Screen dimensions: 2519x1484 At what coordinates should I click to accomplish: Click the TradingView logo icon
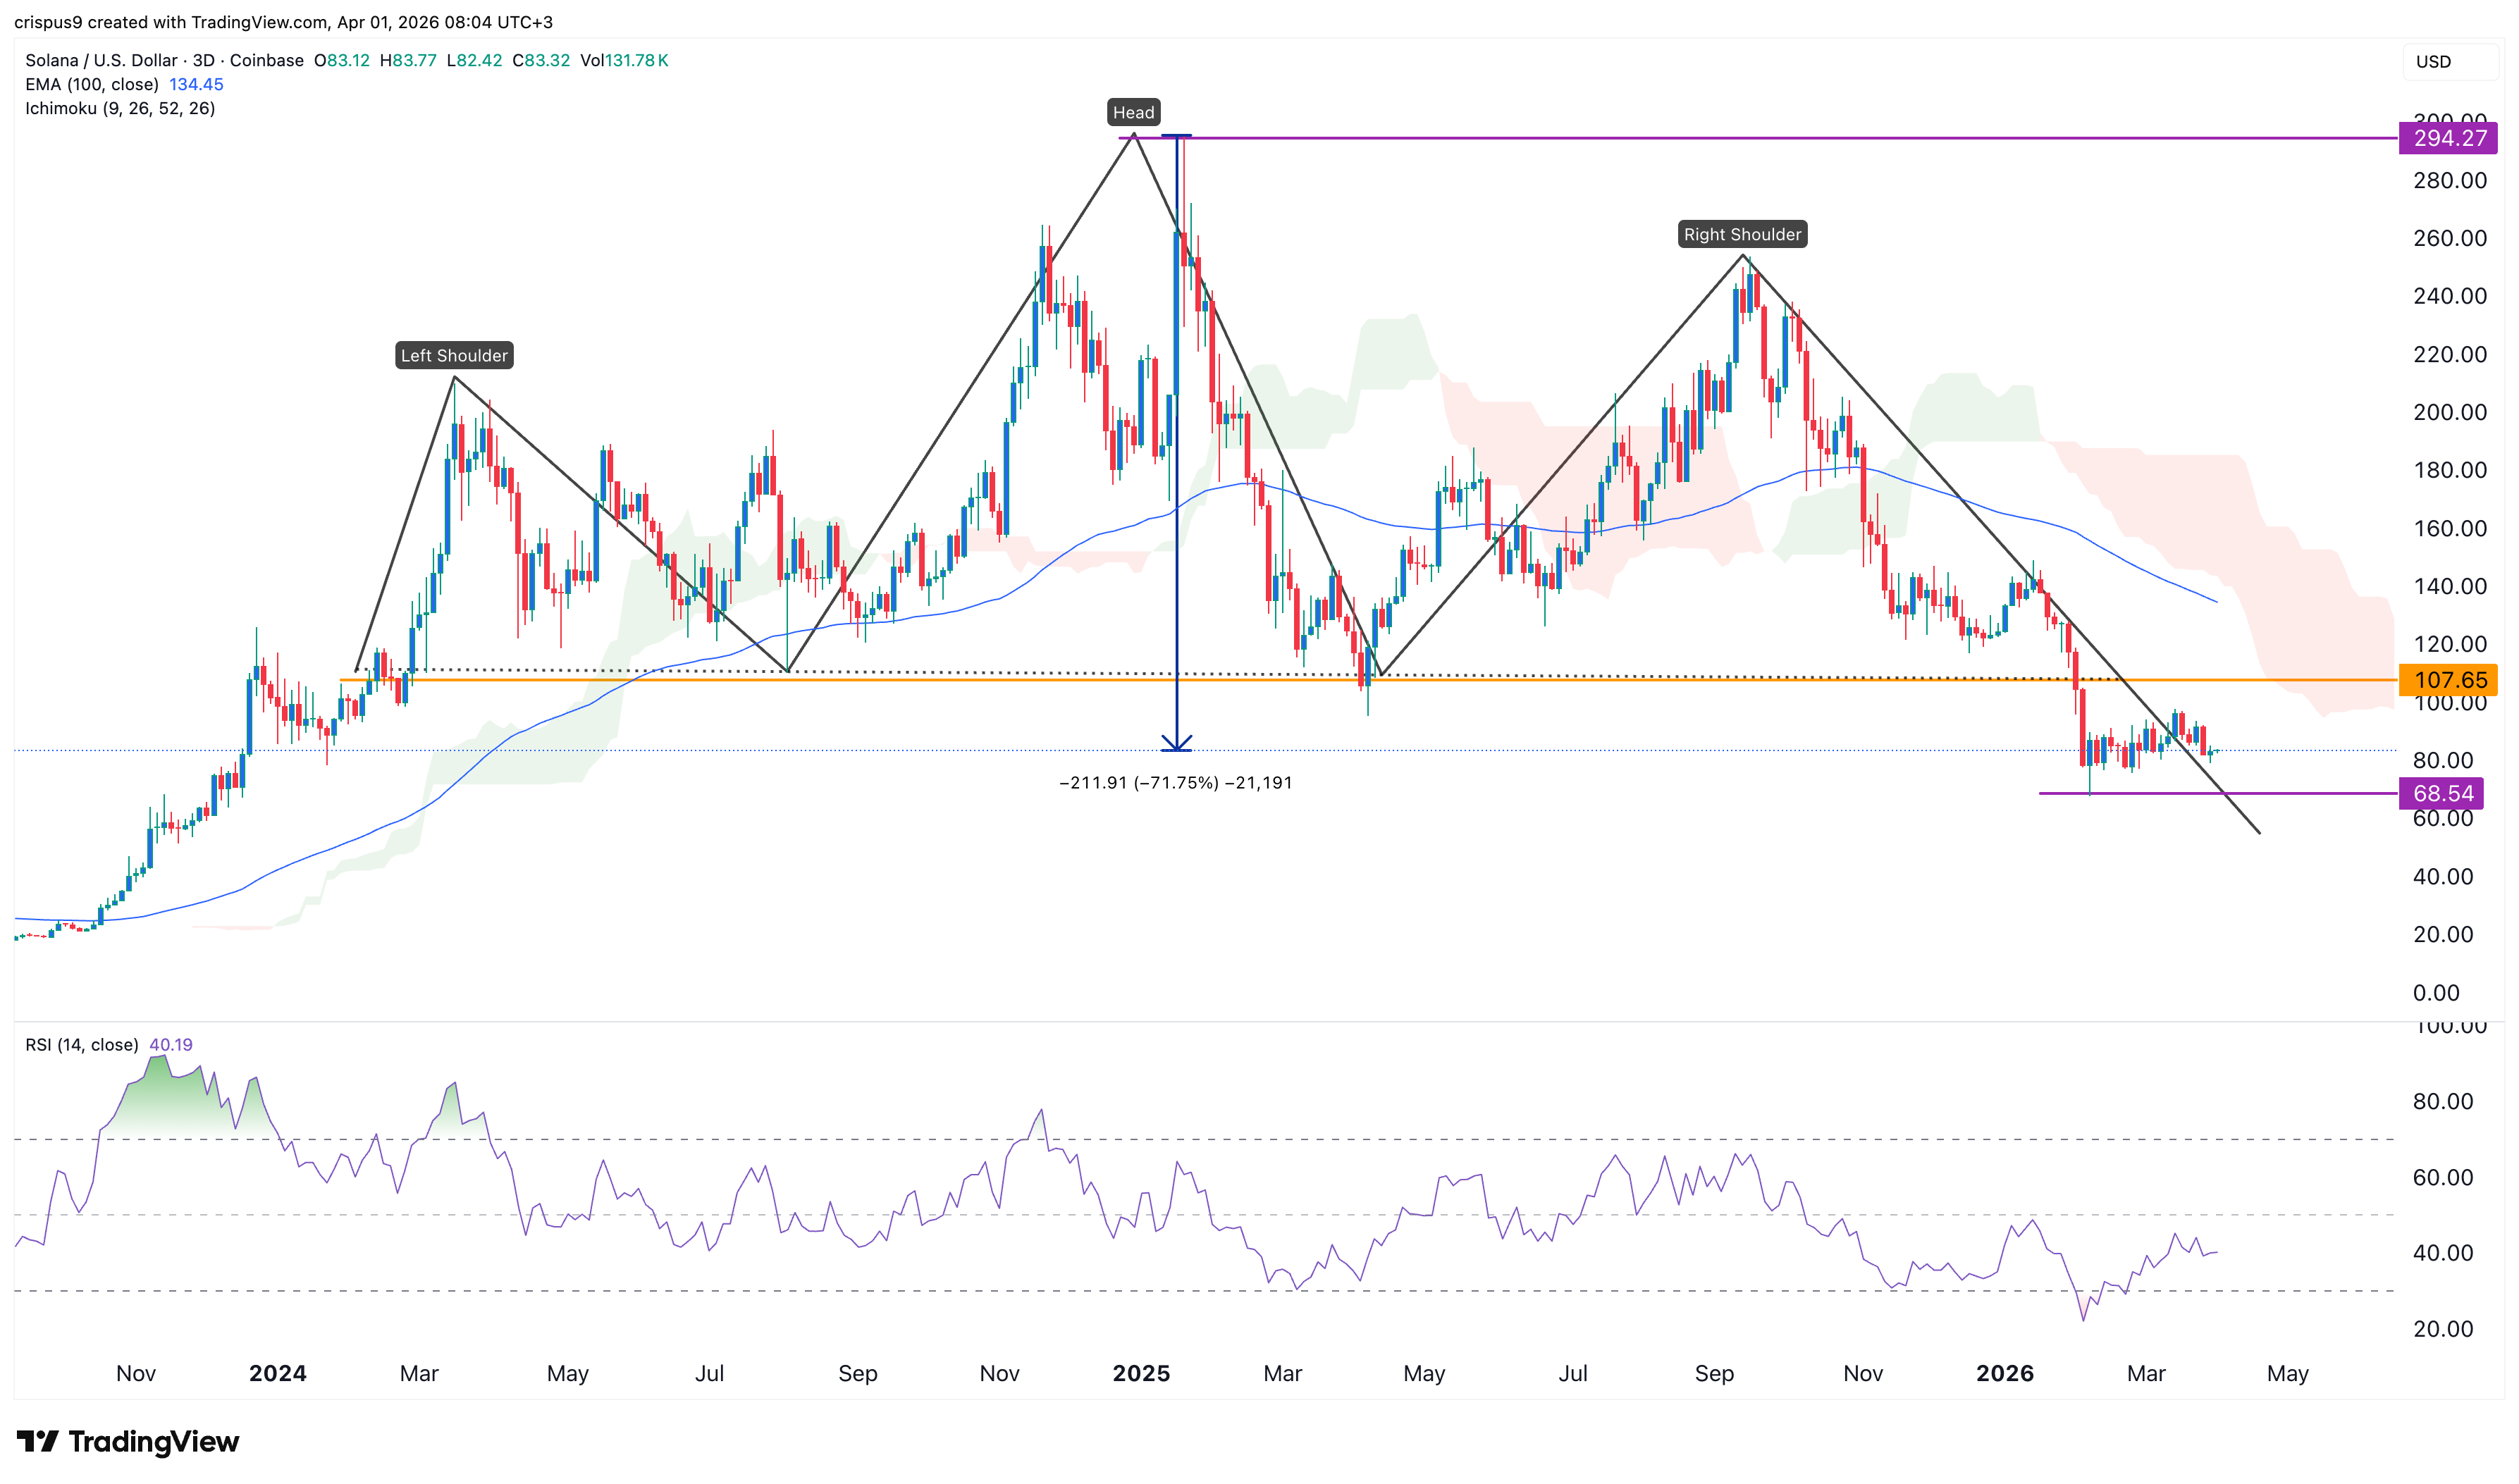[x=38, y=1441]
